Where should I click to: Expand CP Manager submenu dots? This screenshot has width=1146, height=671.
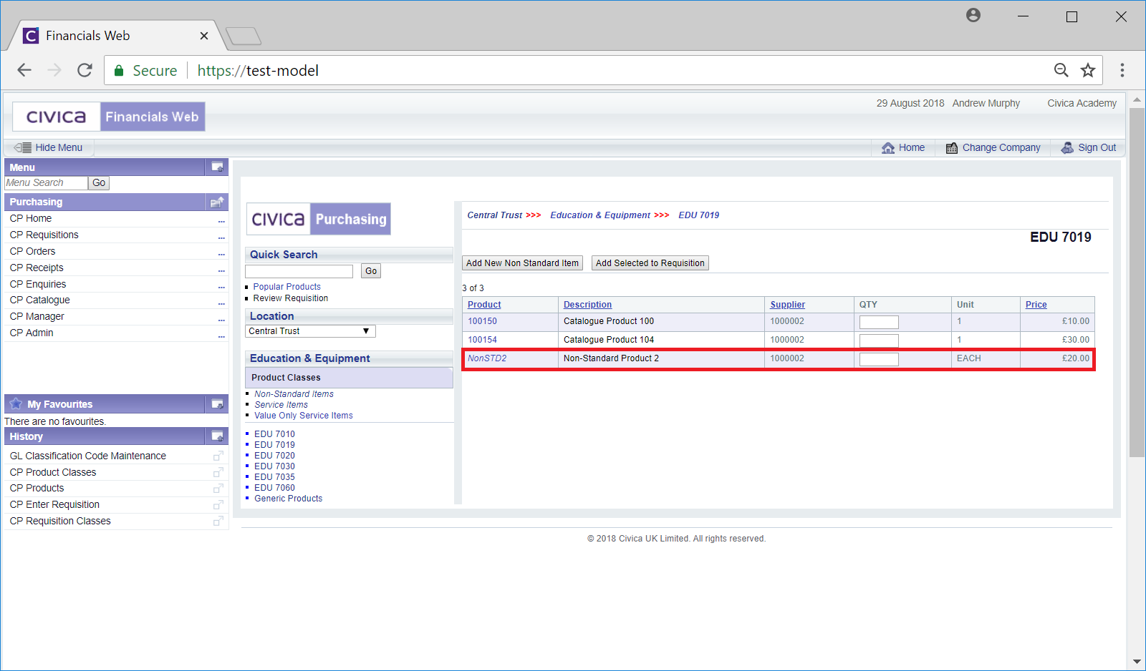(x=221, y=319)
